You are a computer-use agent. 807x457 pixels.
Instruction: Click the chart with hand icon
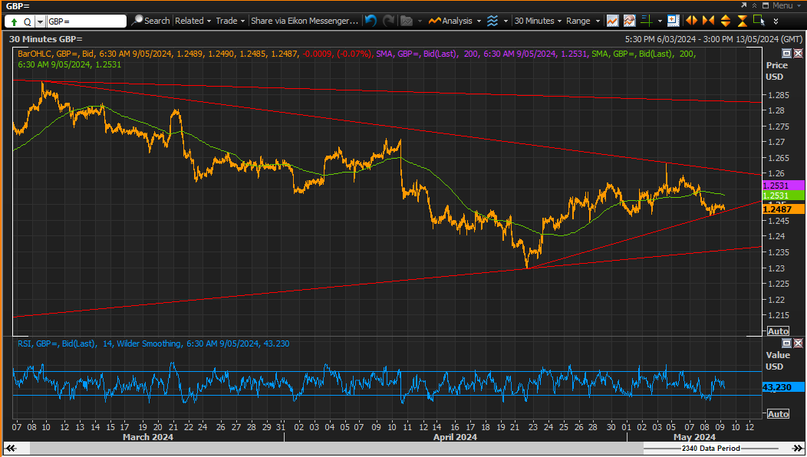click(x=629, y=21)
